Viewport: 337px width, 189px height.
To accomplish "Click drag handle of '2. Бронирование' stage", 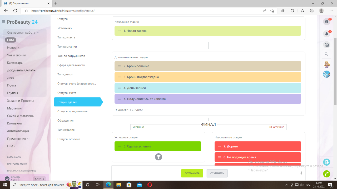I will (119, 66).
